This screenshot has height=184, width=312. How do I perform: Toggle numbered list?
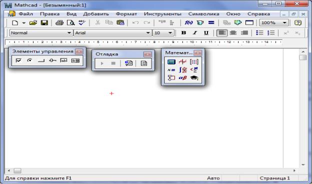pos(271,33)
